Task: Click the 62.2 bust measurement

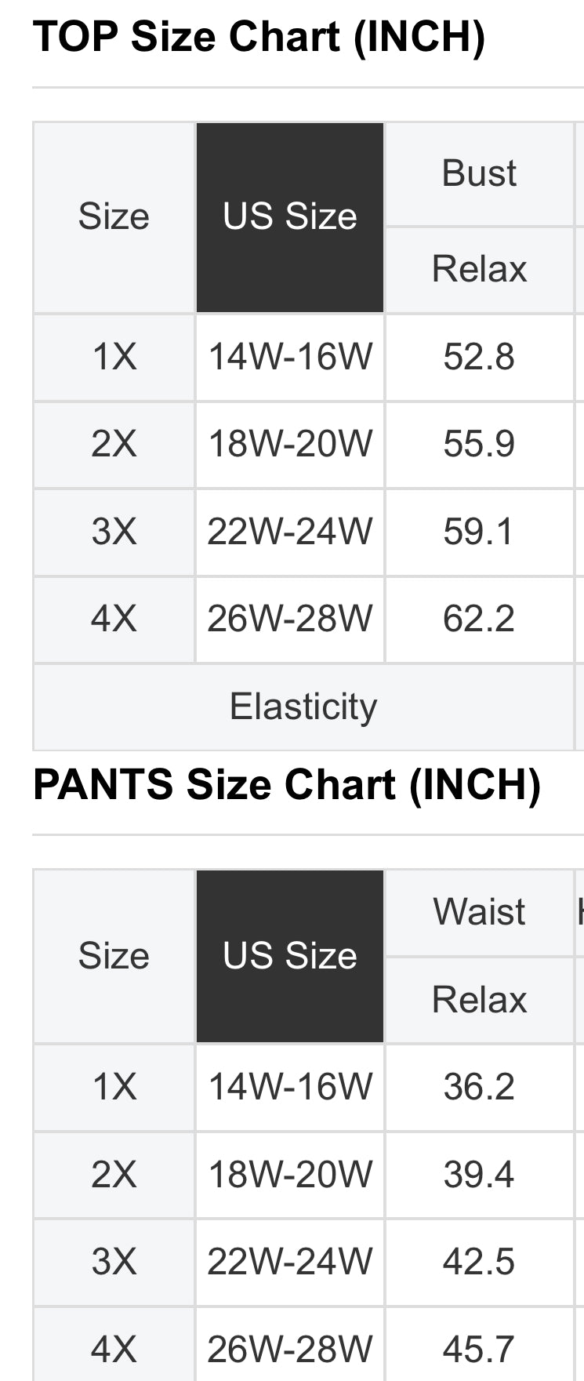Action: (479, 619)
